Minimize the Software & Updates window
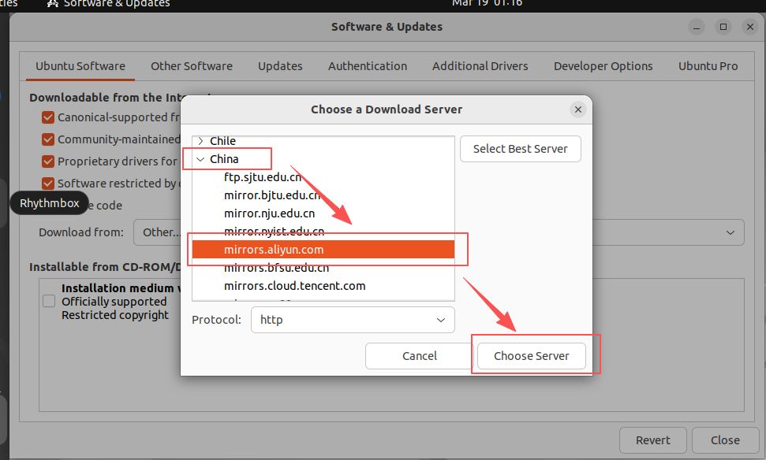This screenshot has width=766, height=460. (697, 27)
